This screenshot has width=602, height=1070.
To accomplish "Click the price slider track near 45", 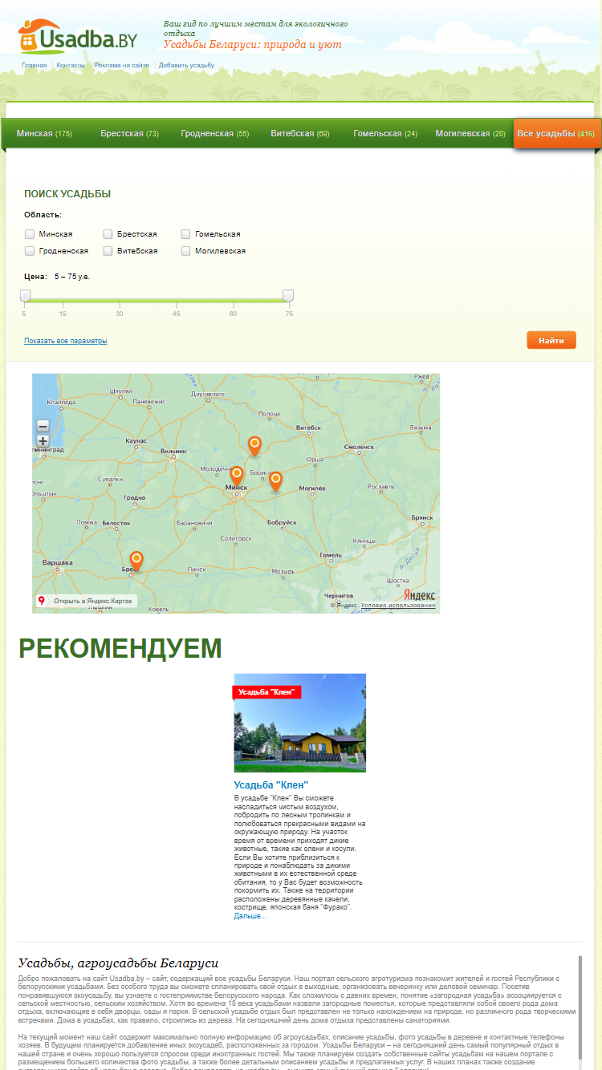I will (176, 301).
